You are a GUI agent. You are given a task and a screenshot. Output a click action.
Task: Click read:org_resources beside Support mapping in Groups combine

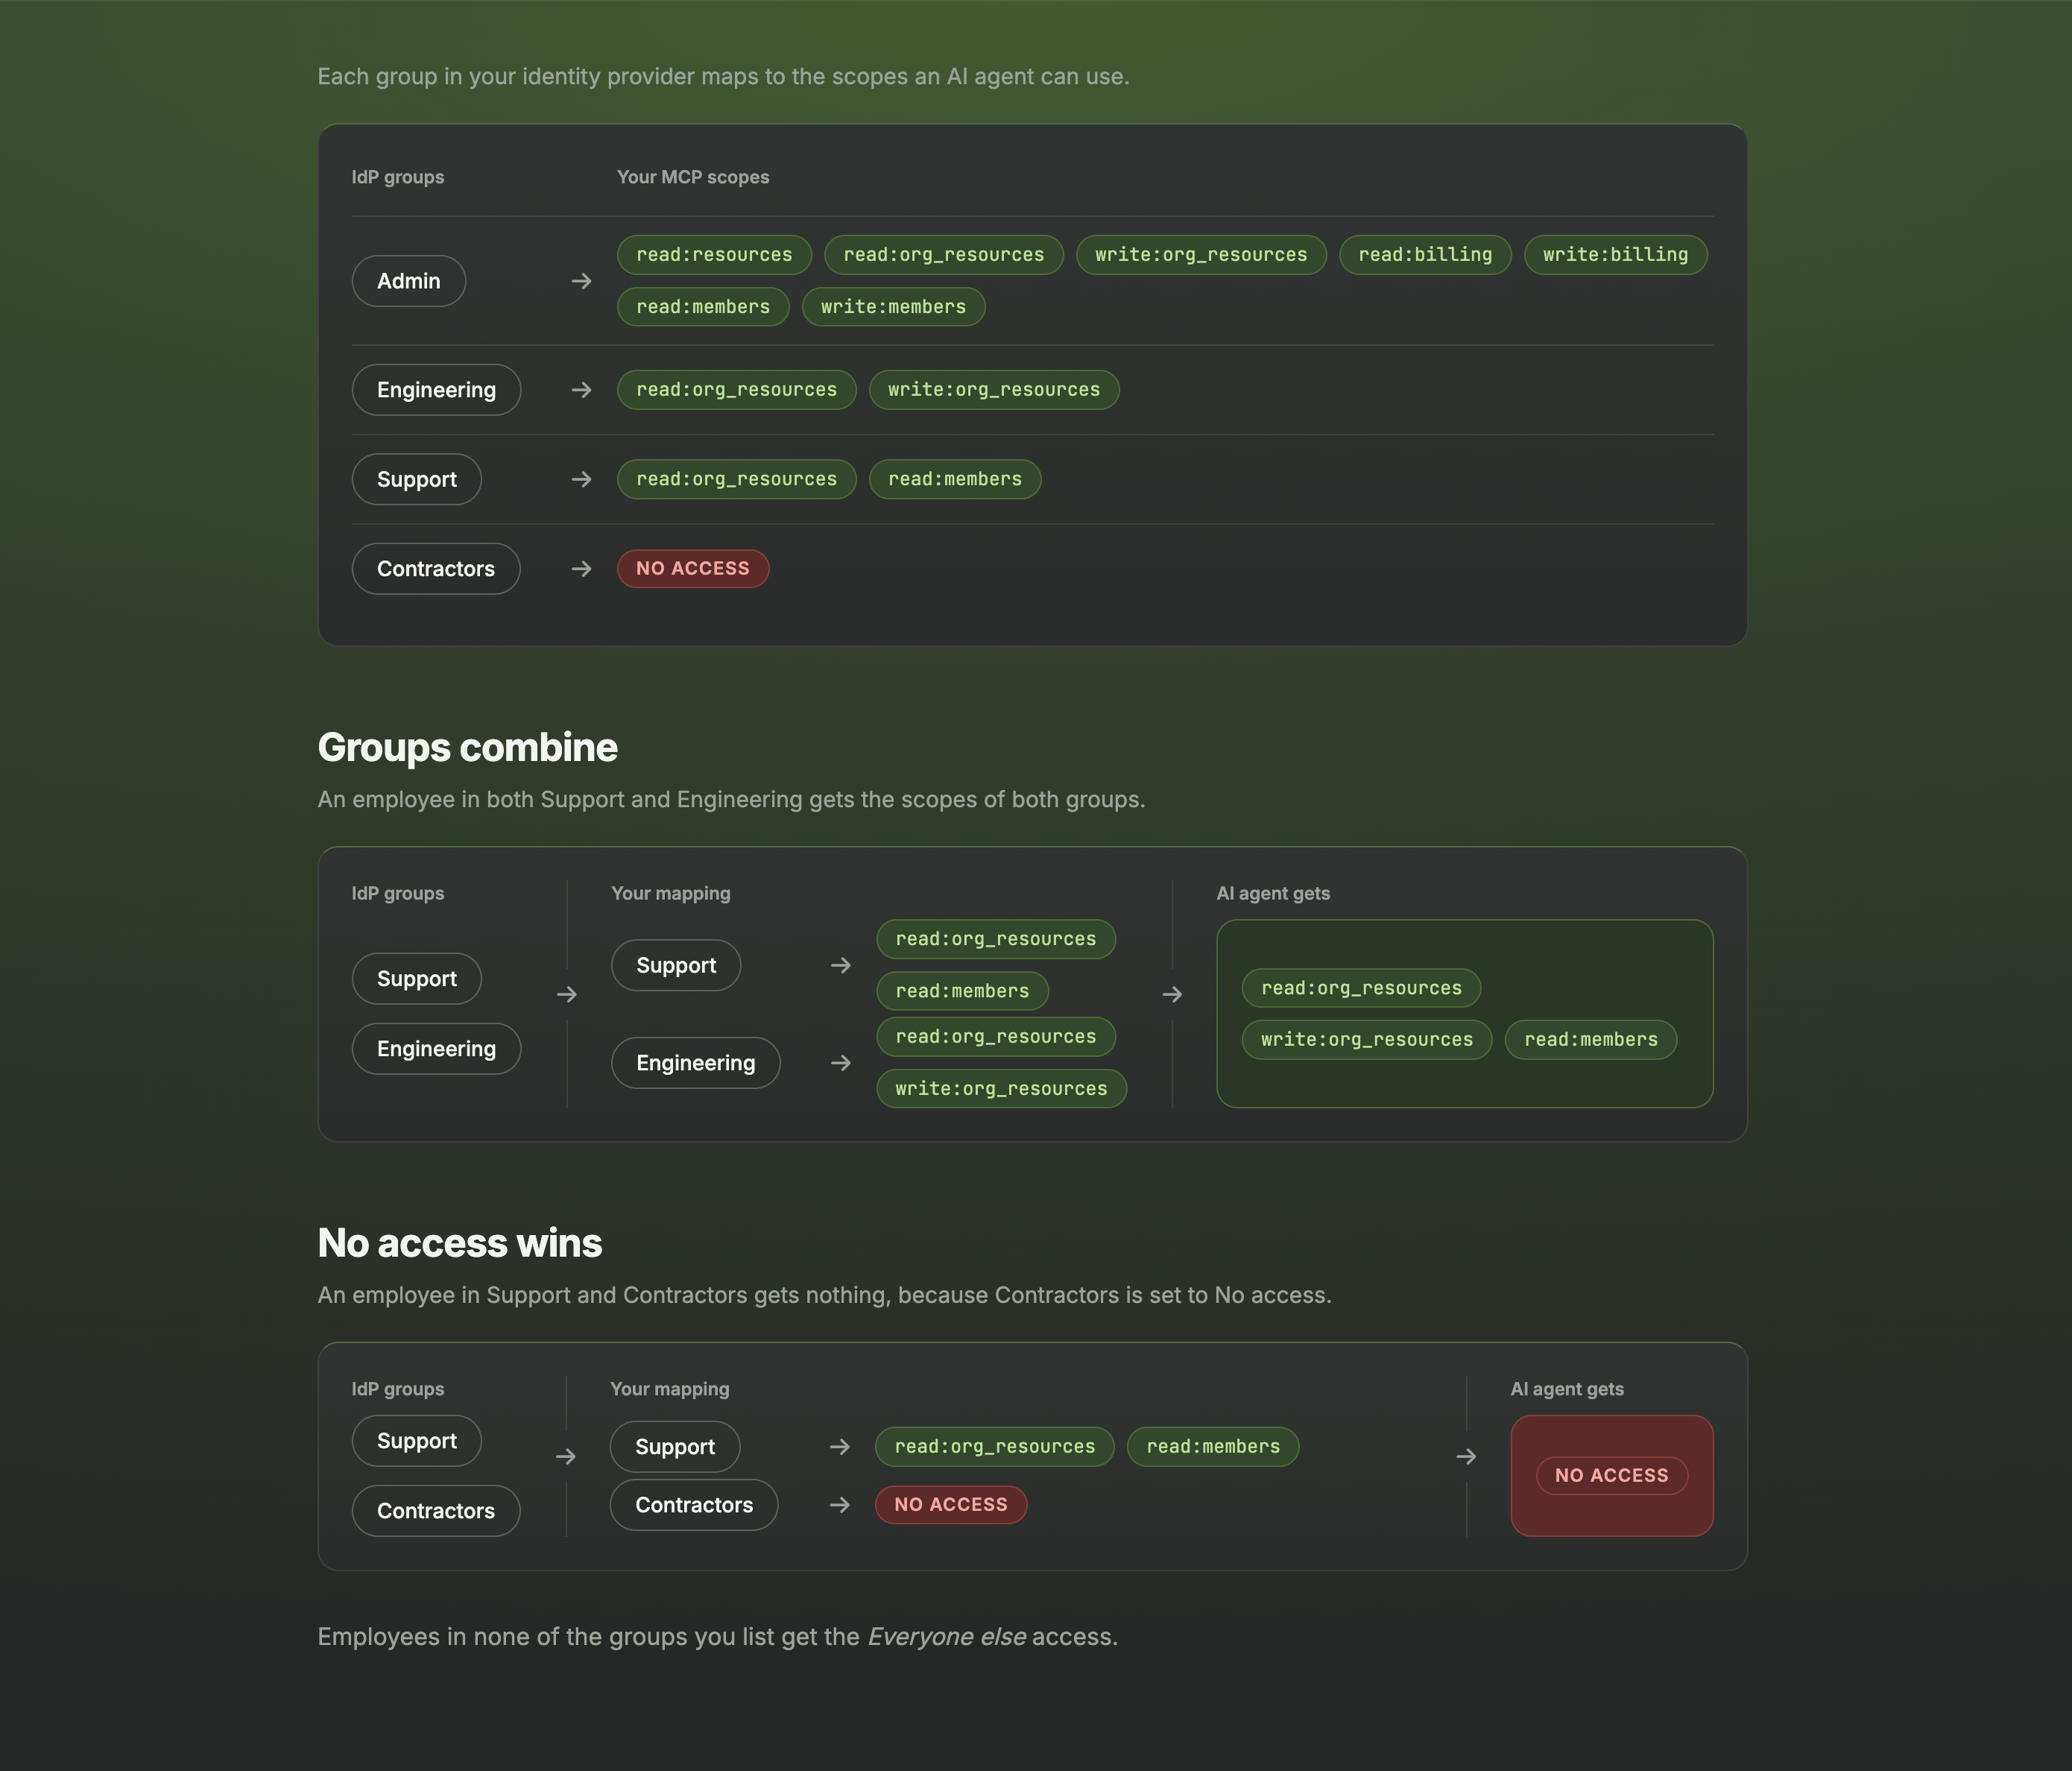[x=996, y=939]
